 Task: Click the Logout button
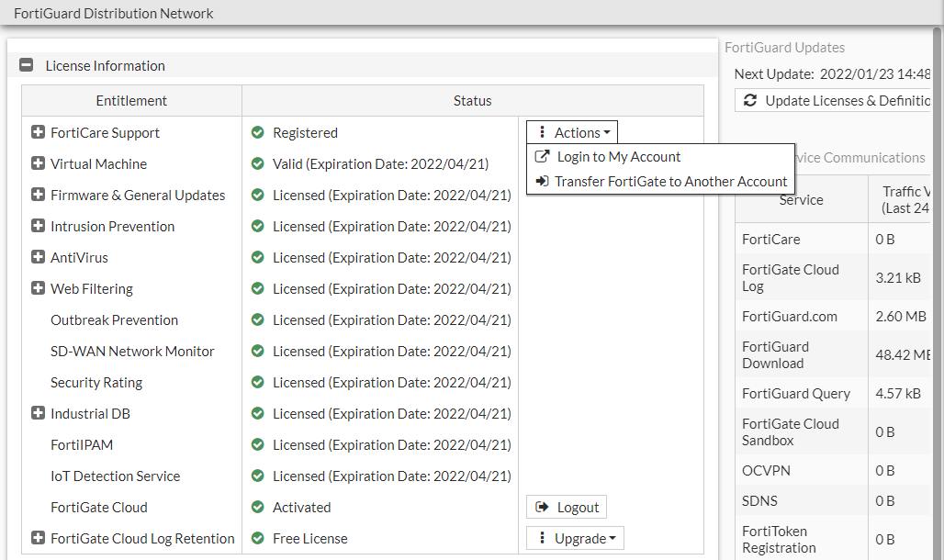click(566, 506)
